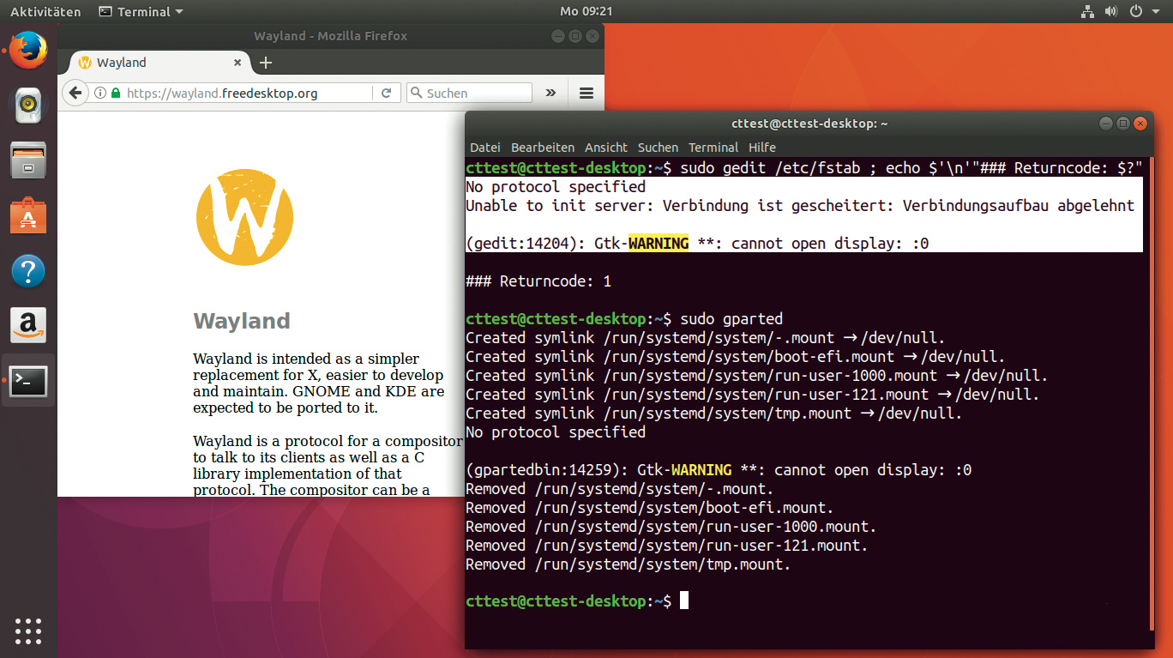Close the terminal window
Viewport: 1173px width, 658px height.
[1140, 124]
